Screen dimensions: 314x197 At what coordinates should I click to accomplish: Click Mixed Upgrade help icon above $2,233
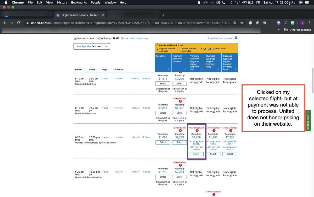pyautogui.click(x=231, y=131)
